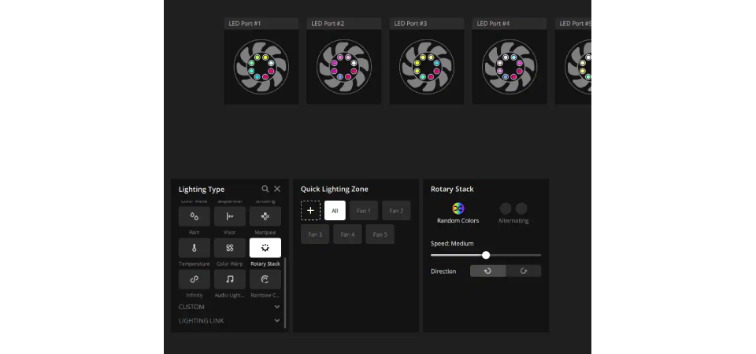Set direction to clockwise
This screenshot has height=354, width=756.
point(524,271)
